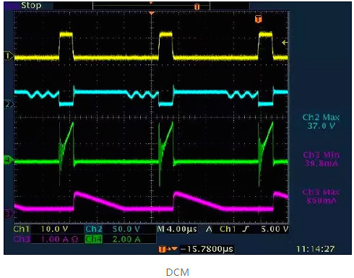This screenshot has height=278, width=354.
Task: Click the Ch3 scale label
Action: point(22,239)
